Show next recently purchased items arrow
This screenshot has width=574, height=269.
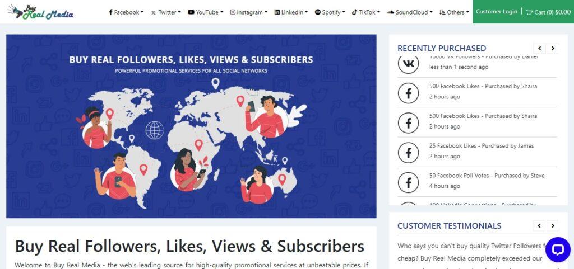tap(553, 48)
